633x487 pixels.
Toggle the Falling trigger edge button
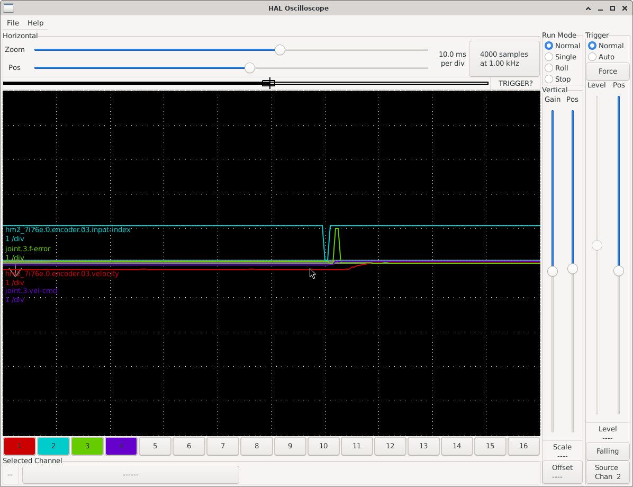tap(607, 451)
